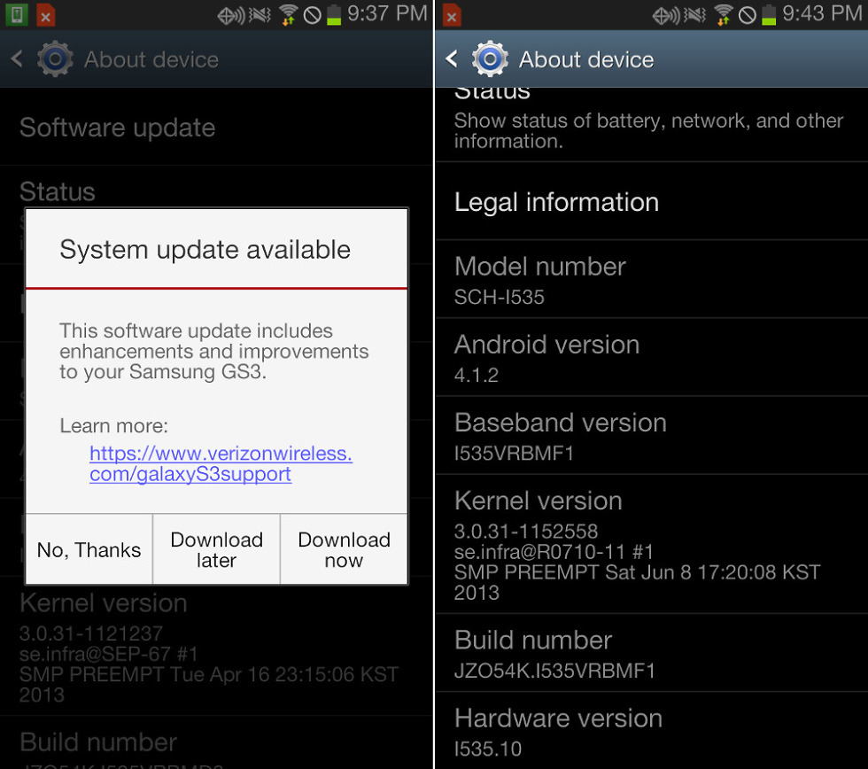
Task: Tap green phone notification icon in left status bar
Action: [x=17, y=14]
